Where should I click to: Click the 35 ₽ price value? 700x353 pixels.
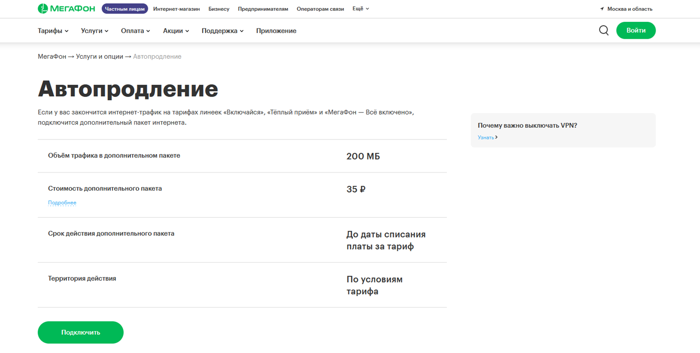pyautogui.click(x=356, y=189)
